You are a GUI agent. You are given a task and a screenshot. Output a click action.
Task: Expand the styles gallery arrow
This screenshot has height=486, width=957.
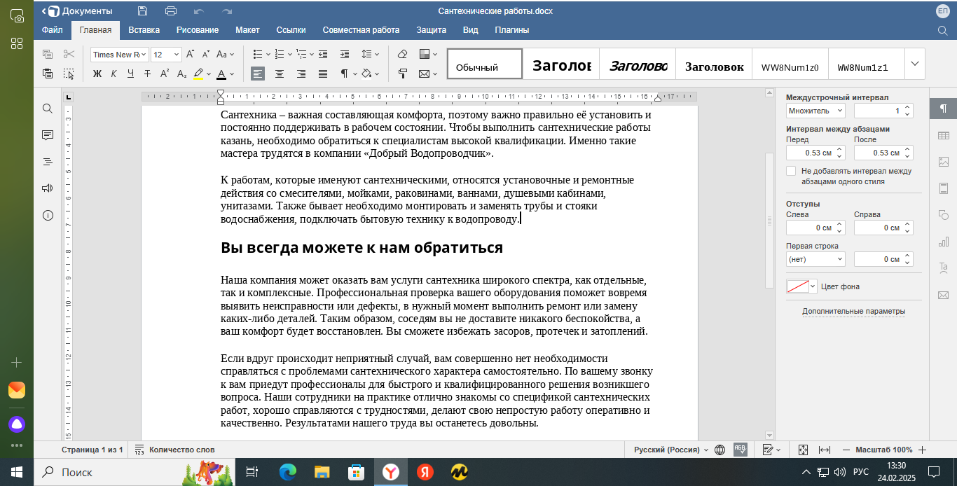(x=915, y=63)
